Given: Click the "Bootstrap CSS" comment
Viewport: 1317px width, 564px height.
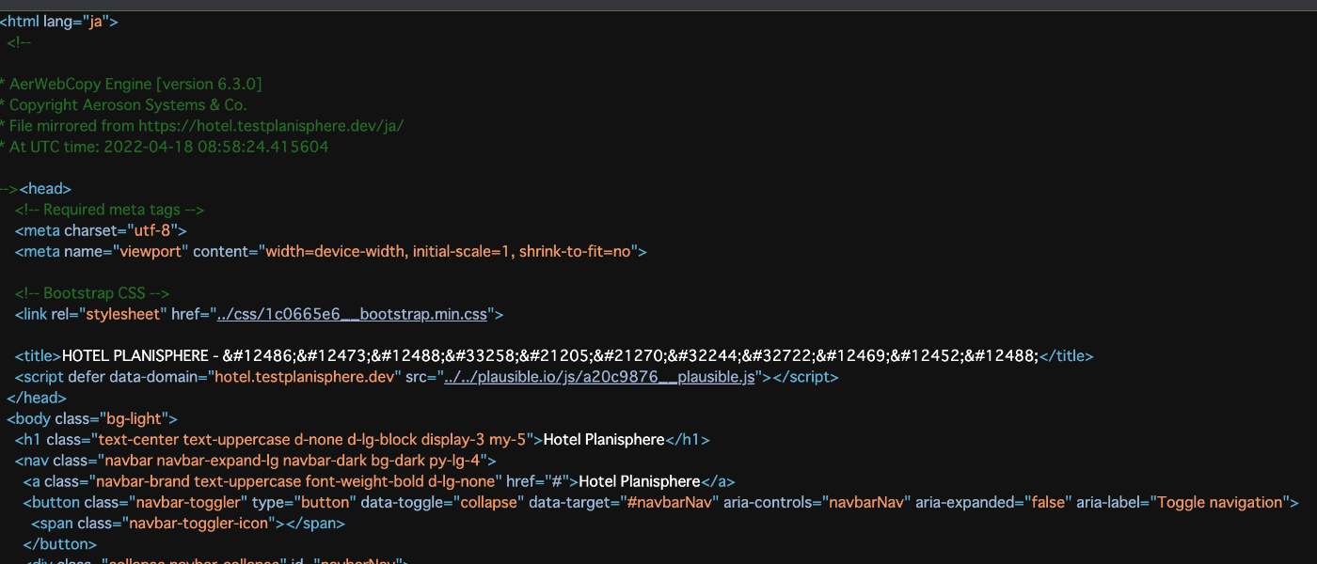Looking at the screenshot, I should [x=92, y=293].
